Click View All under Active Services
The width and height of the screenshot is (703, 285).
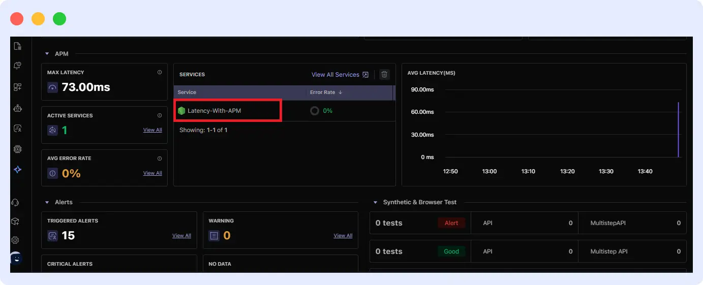[152, 130]
